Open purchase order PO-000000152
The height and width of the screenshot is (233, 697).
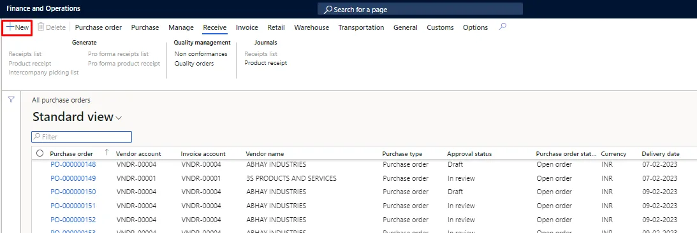[x=73, y=220]
